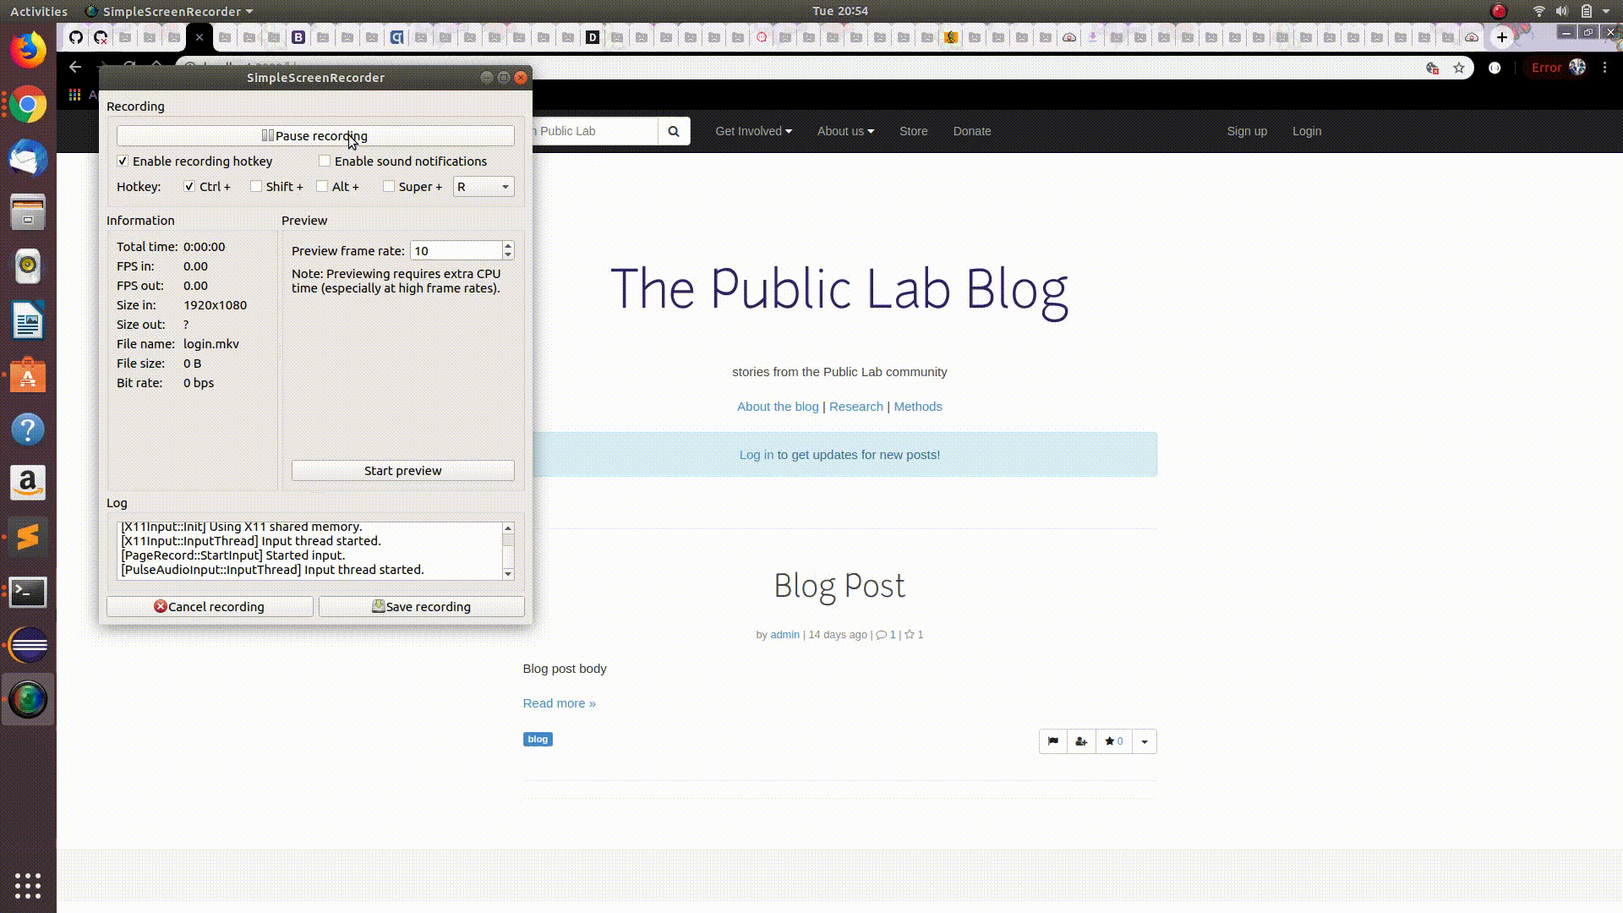The image size is (1623, 913).
Task: Check the Shift + hotkey modifier
Action: click(256, 186)
